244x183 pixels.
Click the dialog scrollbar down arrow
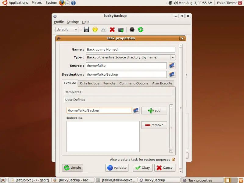coord(181,171)
